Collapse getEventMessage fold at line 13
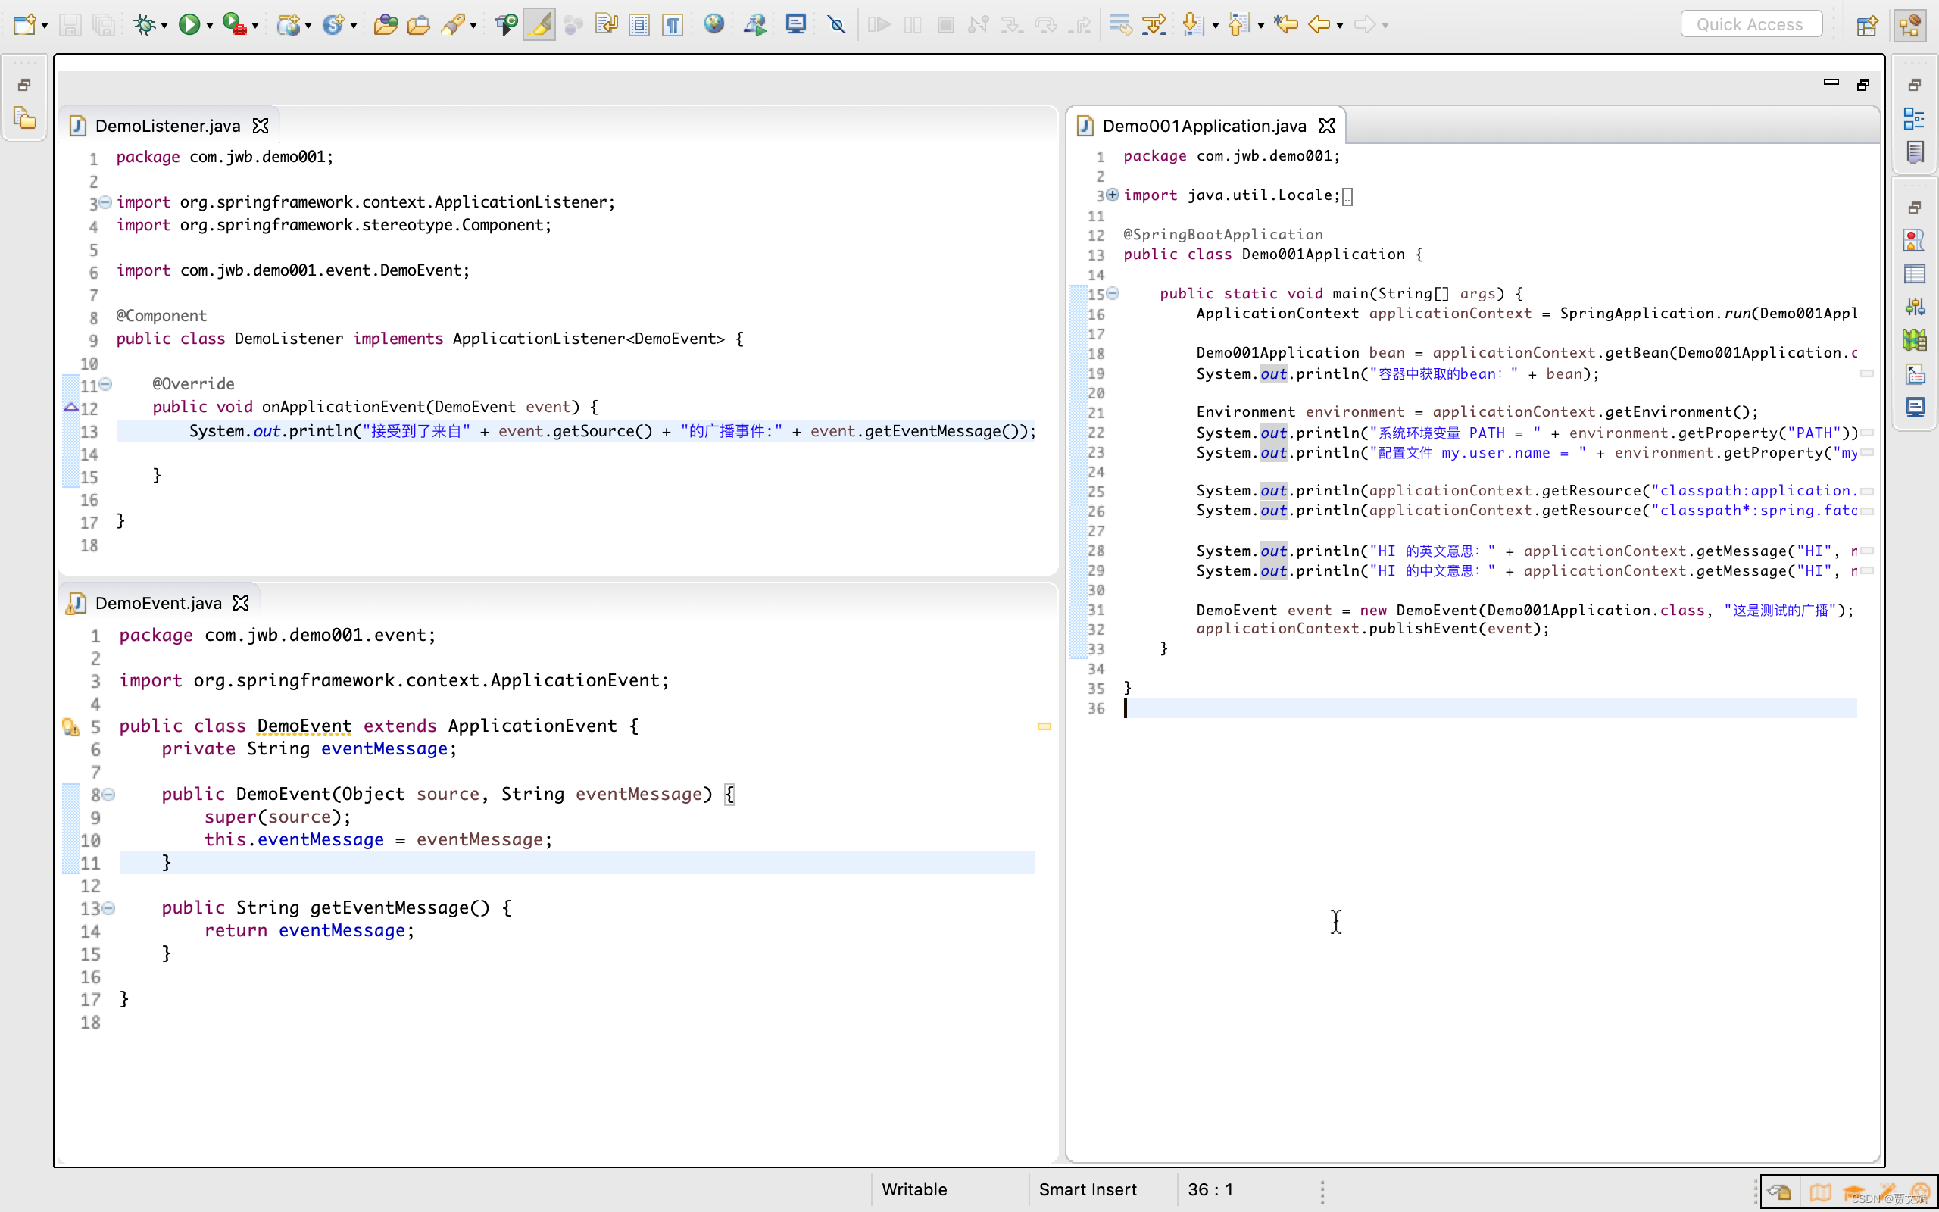This screenshot has height=1212, width=1939. coord(109,908)
